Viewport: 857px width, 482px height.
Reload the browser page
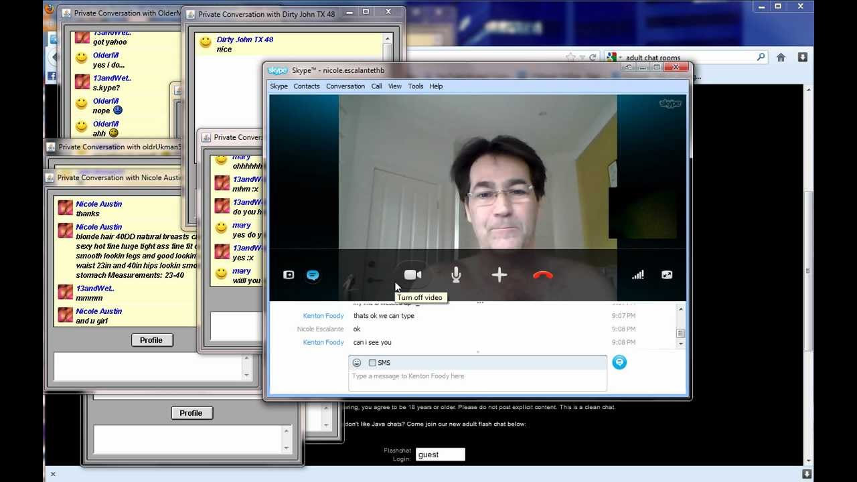pyautogui.click(x=593, y=58)
